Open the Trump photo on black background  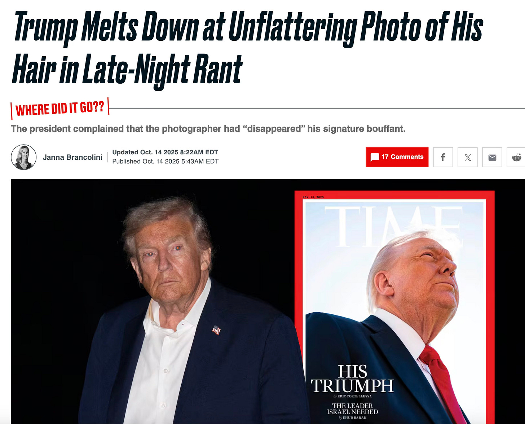tap(153, 302)
